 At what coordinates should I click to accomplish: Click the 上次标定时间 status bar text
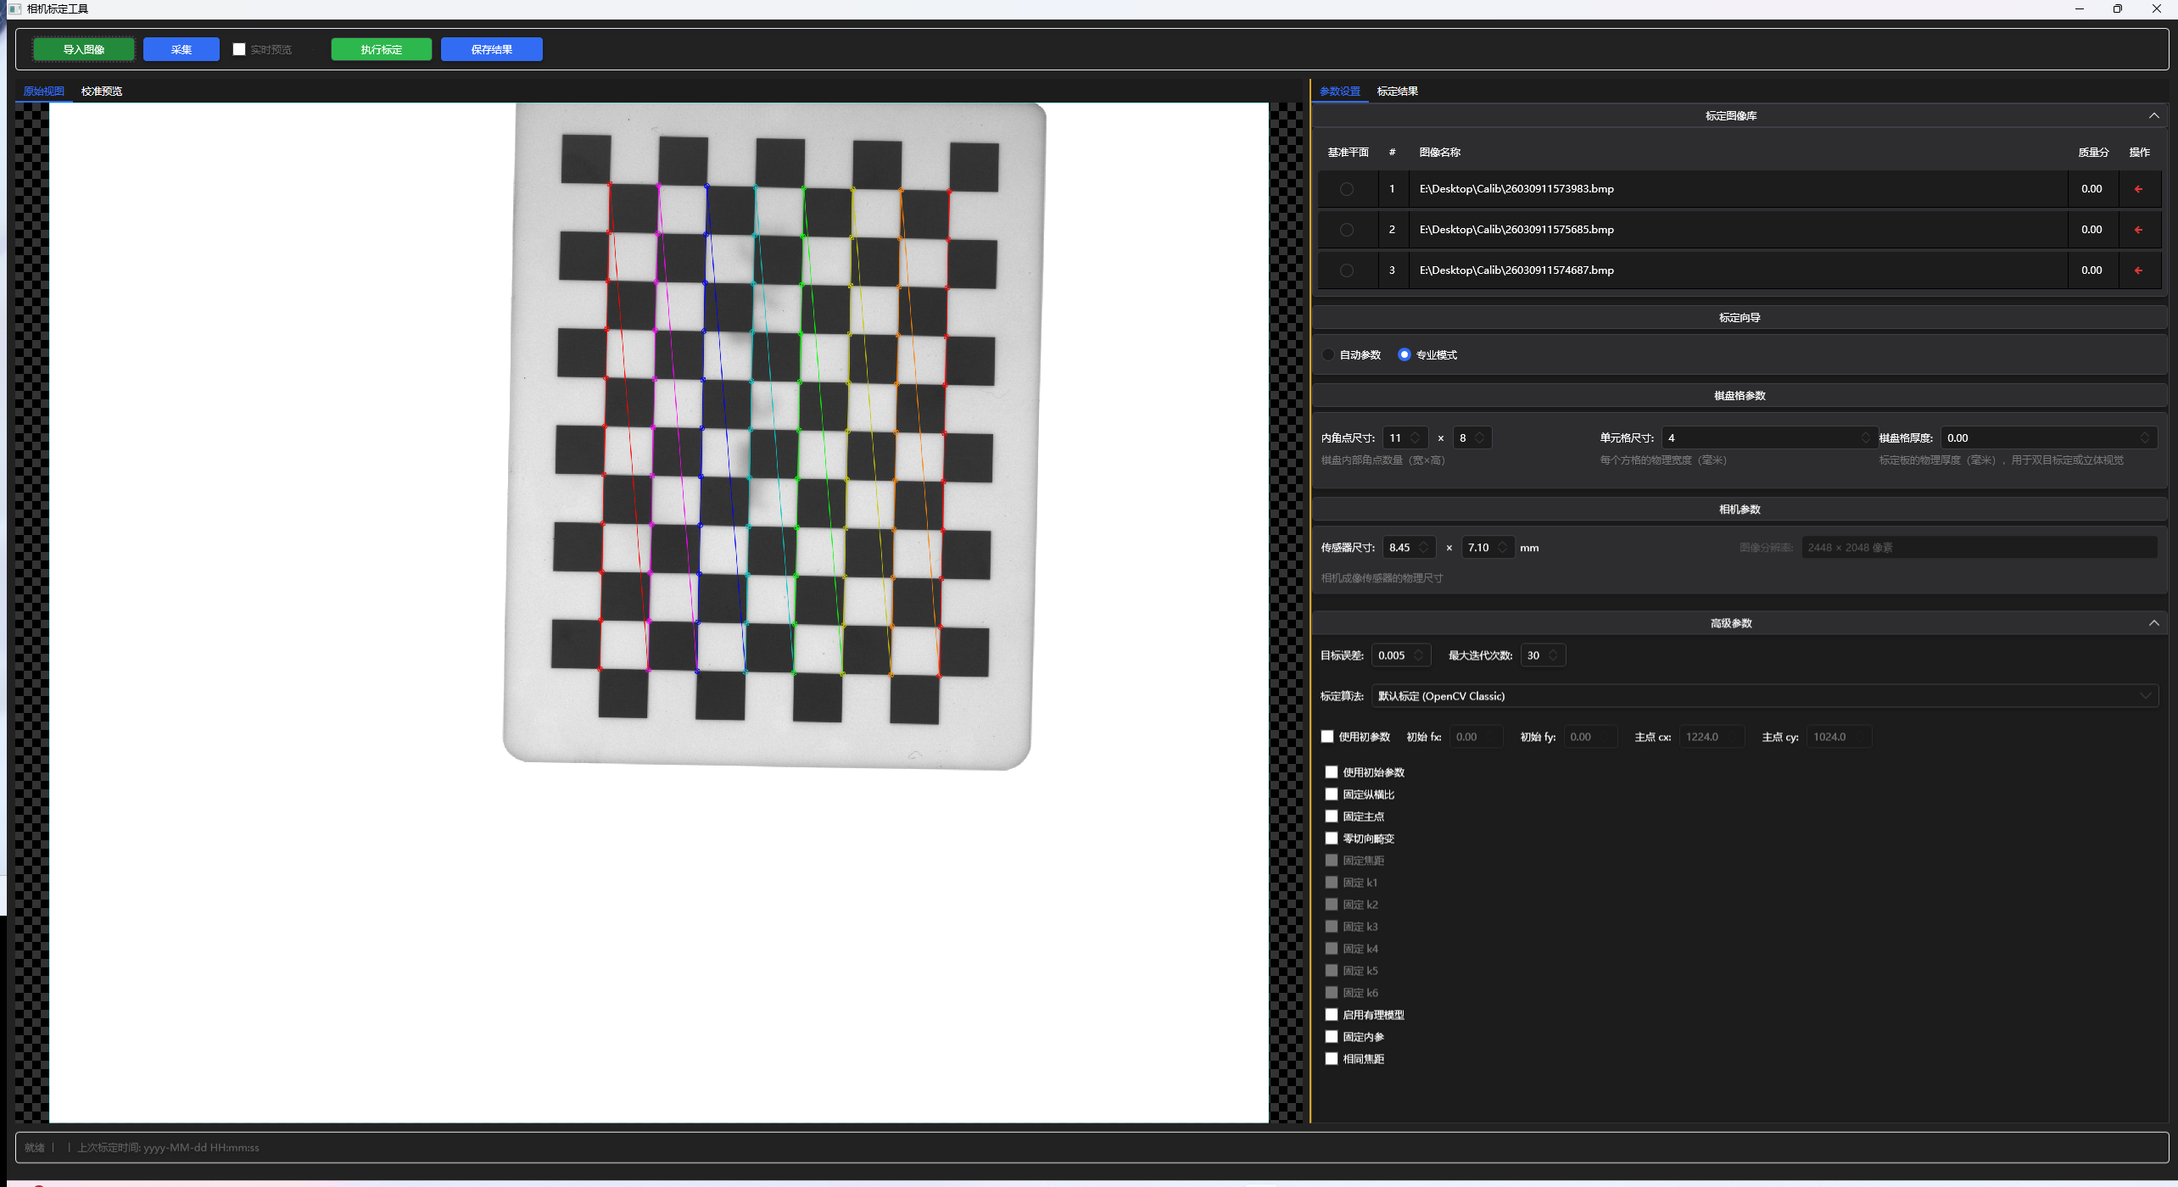point(168,1148)
